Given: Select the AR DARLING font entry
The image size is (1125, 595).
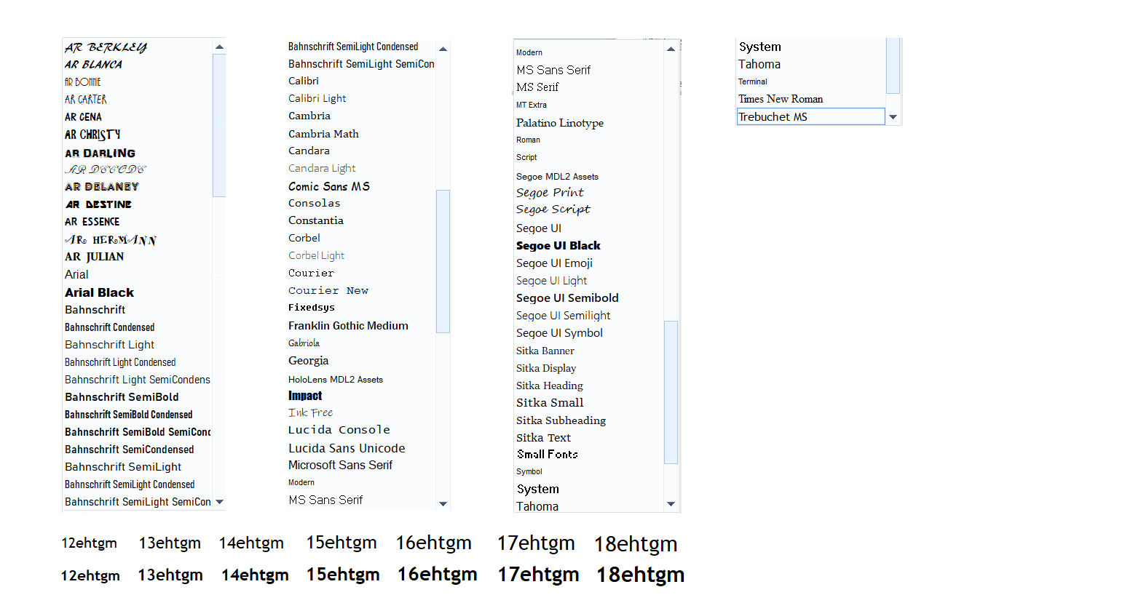Looking at the screenshot, I should pos(100,153).
